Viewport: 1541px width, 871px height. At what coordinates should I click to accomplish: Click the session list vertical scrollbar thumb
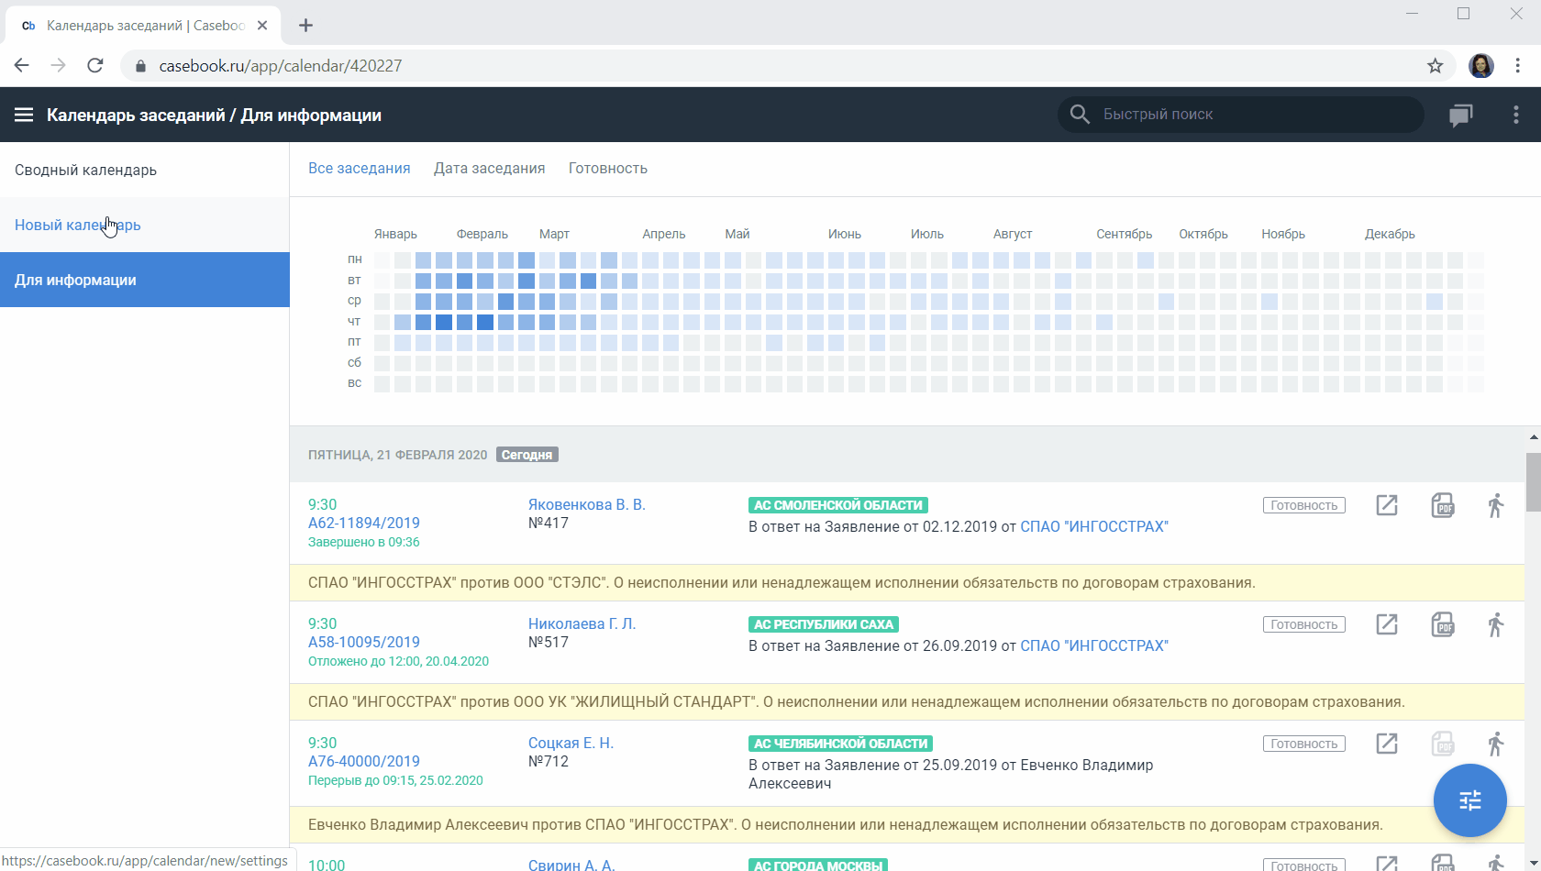pyautogui.click(x=1533, y=482)
